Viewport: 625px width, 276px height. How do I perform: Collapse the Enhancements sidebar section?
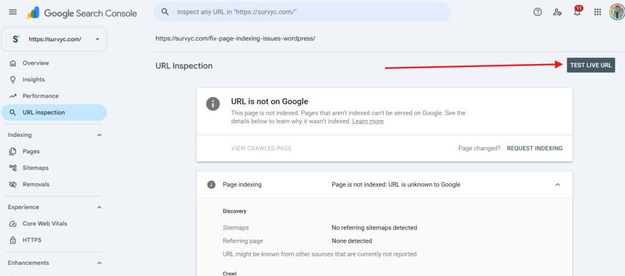[99, 263]
